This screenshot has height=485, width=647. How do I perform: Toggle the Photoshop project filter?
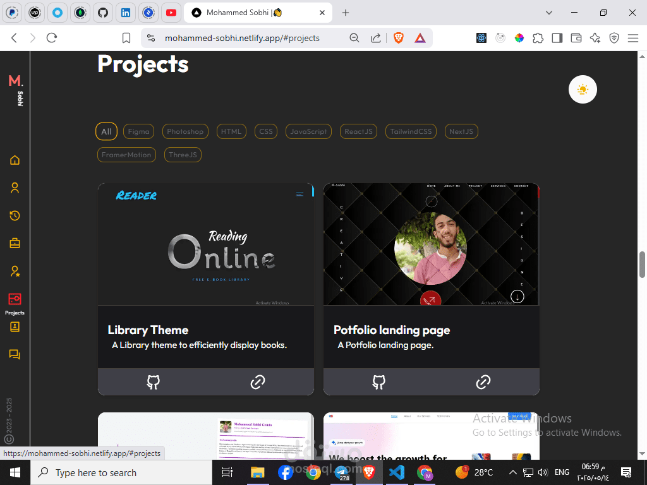[184, 131]
